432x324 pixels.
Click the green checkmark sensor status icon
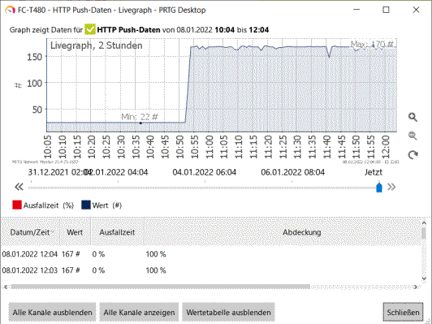(x=90, y=29)
